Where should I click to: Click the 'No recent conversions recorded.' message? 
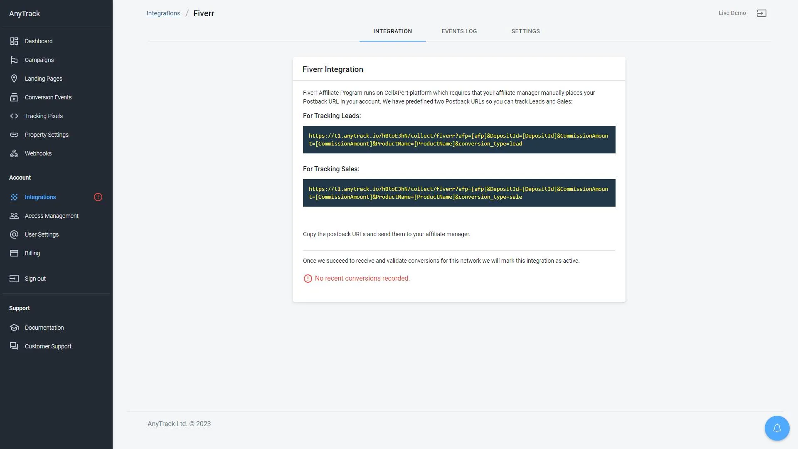(x=362, y=279)
